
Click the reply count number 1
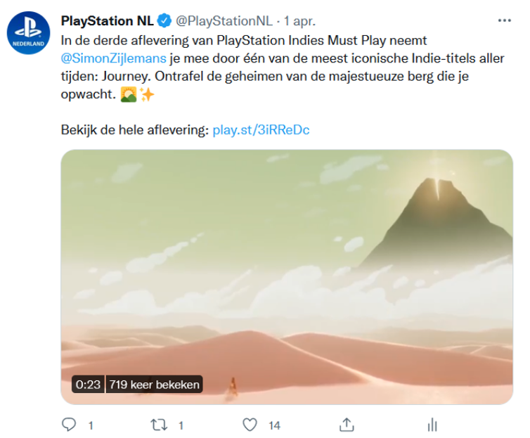coord(91,425)
